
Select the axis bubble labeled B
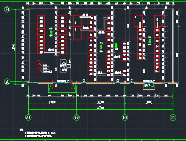point(7,9)
